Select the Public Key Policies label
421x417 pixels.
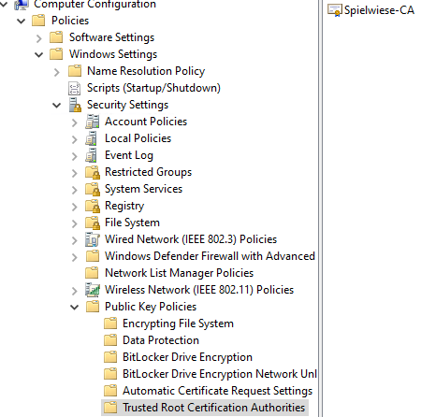(151, 307)
